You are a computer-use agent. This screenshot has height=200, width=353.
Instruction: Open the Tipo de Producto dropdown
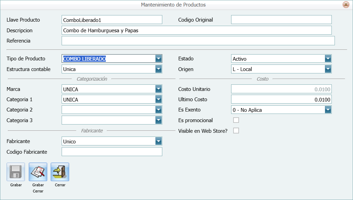[x=158, y=59]
